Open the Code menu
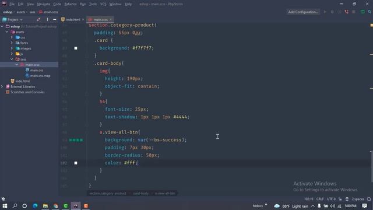The width and height of the screenshot is (373, 210). (57, 4)
